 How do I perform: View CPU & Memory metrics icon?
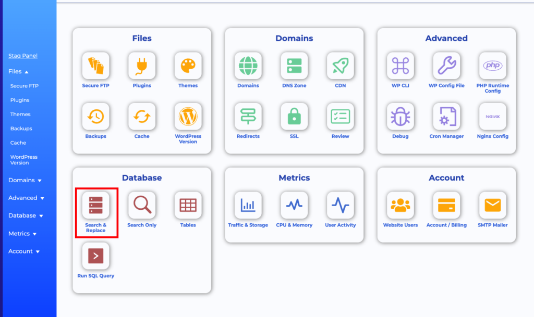click(x=294, y=206)
